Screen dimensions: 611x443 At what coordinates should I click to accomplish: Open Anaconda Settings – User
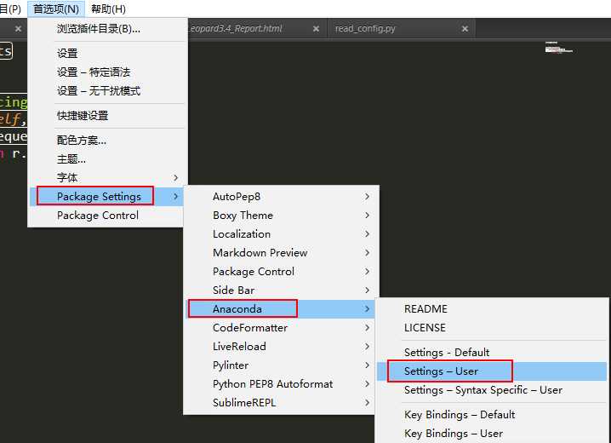492,371
